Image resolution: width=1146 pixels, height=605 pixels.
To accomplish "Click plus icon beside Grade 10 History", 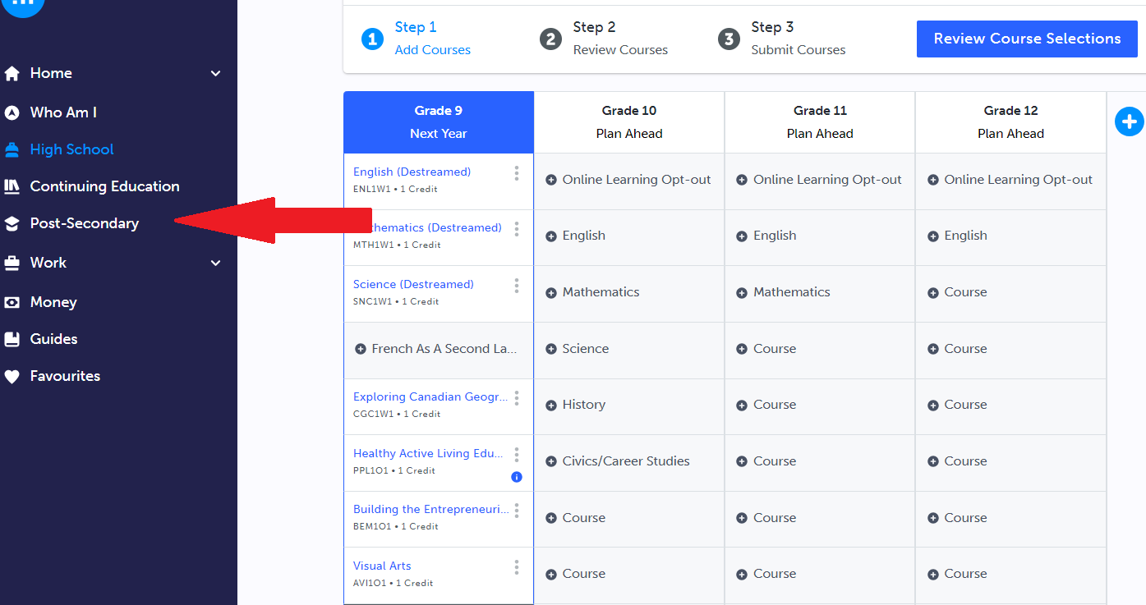I will [551, 405].
